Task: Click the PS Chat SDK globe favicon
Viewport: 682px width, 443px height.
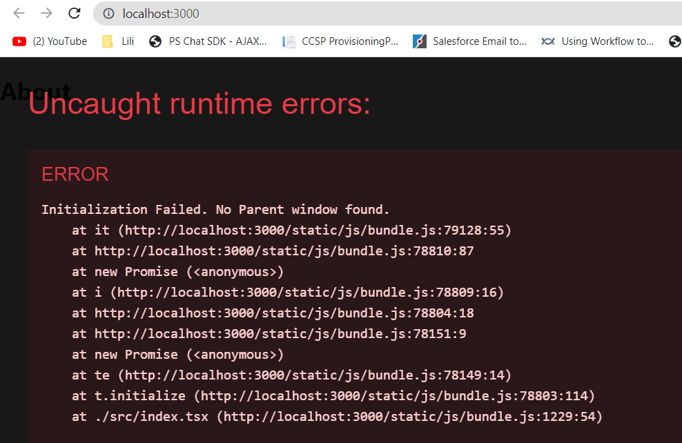Action: pyautogui.click(x=154, y=41)
